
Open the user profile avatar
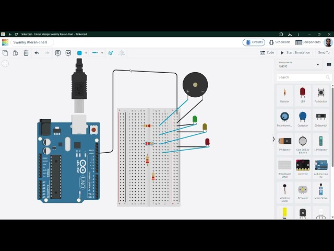coord(328,42)
